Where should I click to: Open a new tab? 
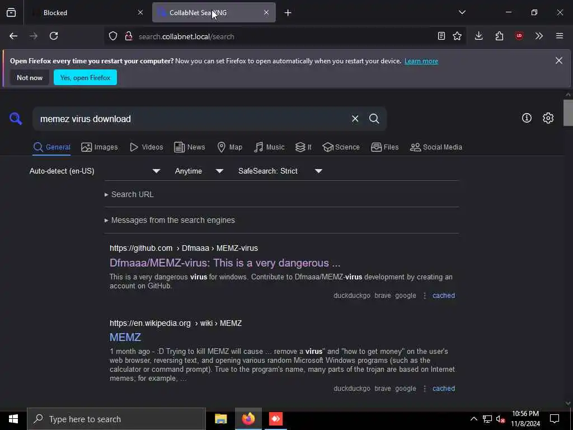point(288,13)
